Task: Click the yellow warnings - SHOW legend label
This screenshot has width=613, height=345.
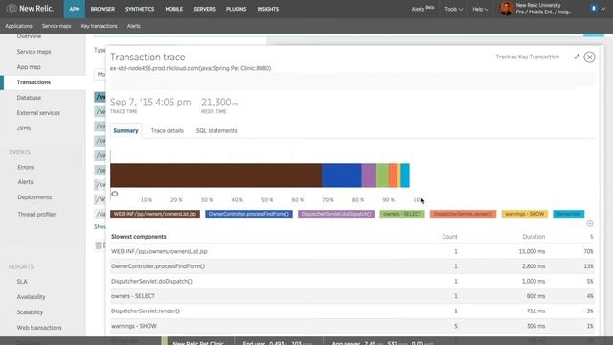Action: (x=525, y=214)
